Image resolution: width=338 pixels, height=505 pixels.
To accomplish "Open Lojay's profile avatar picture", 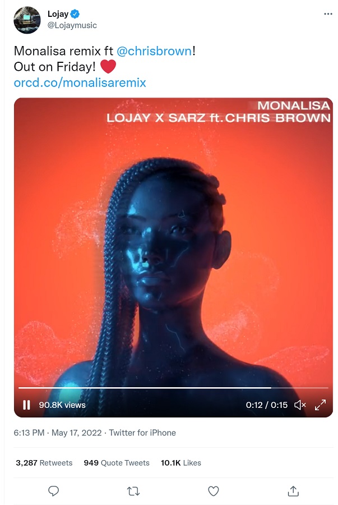I will [x=27, y=20].
